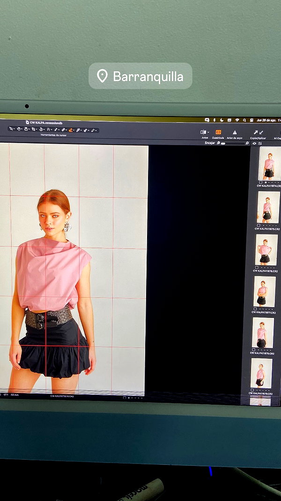Viewport: 281px width, 501px height.
Task: Tick the tag box below the main viewer
Action: (124, 398)
